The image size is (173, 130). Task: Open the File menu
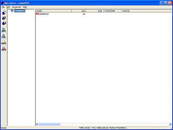[3, 7]
